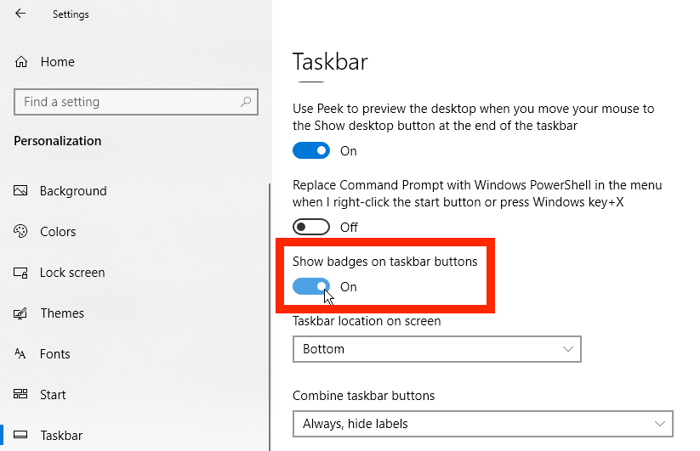700x451 pixels.
Task: Click the sidebar vertical scrollbar
Action: tap(270, 317)
